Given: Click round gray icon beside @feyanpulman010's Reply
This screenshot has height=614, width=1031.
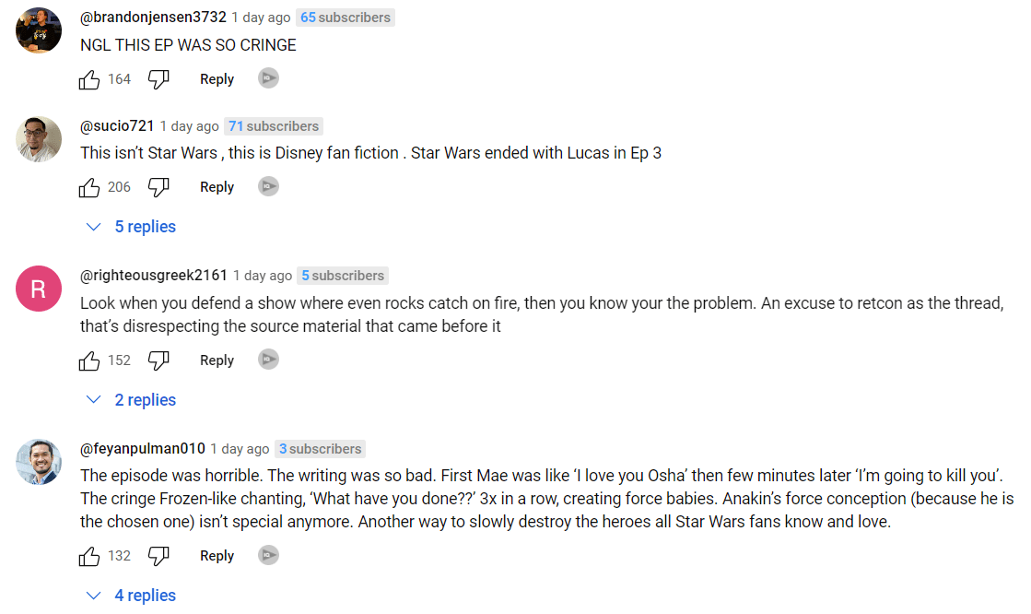Looking at the screenshot, I should click(x=268, y=555).
